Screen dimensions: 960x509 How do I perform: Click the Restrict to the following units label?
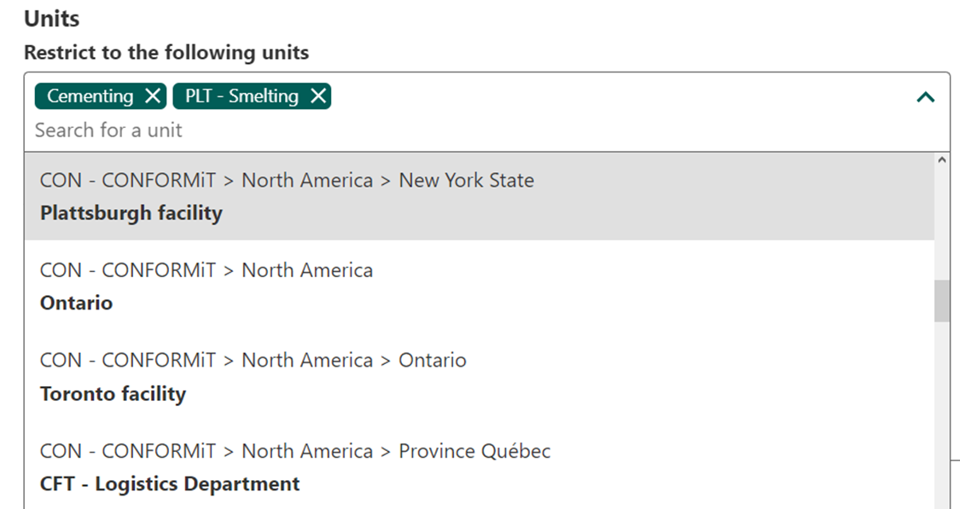166,53
